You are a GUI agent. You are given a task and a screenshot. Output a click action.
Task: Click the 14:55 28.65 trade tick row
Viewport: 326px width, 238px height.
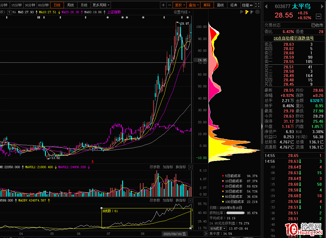[294, 156]
